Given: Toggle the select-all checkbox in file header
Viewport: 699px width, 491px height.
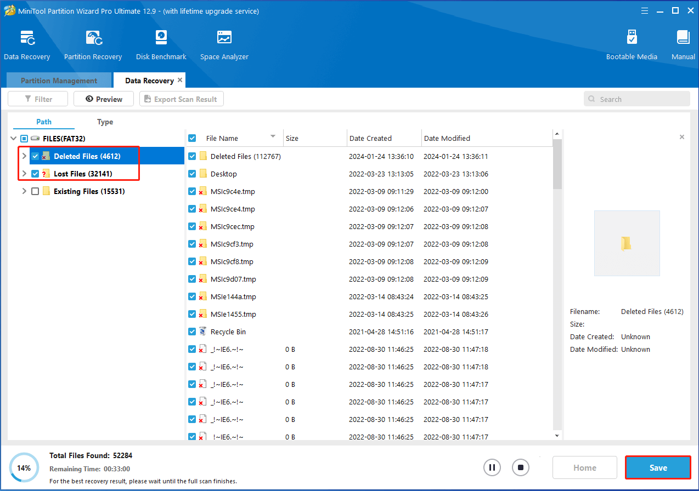Looking at the screenshot, I should point(192,138).
